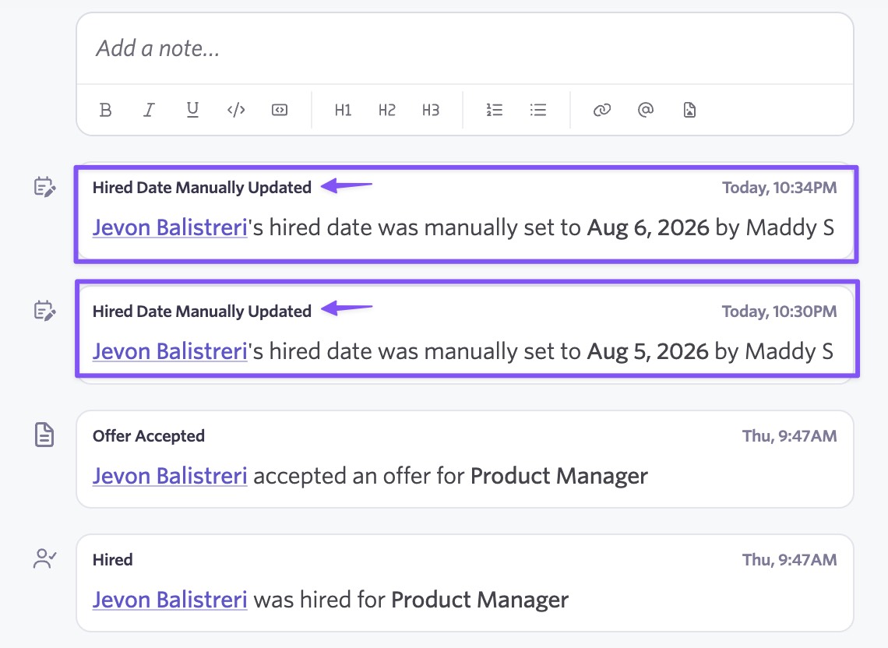Toggle bold formatting in note editor
This screenshot has height=648, width=888.
tap(105, 110)
